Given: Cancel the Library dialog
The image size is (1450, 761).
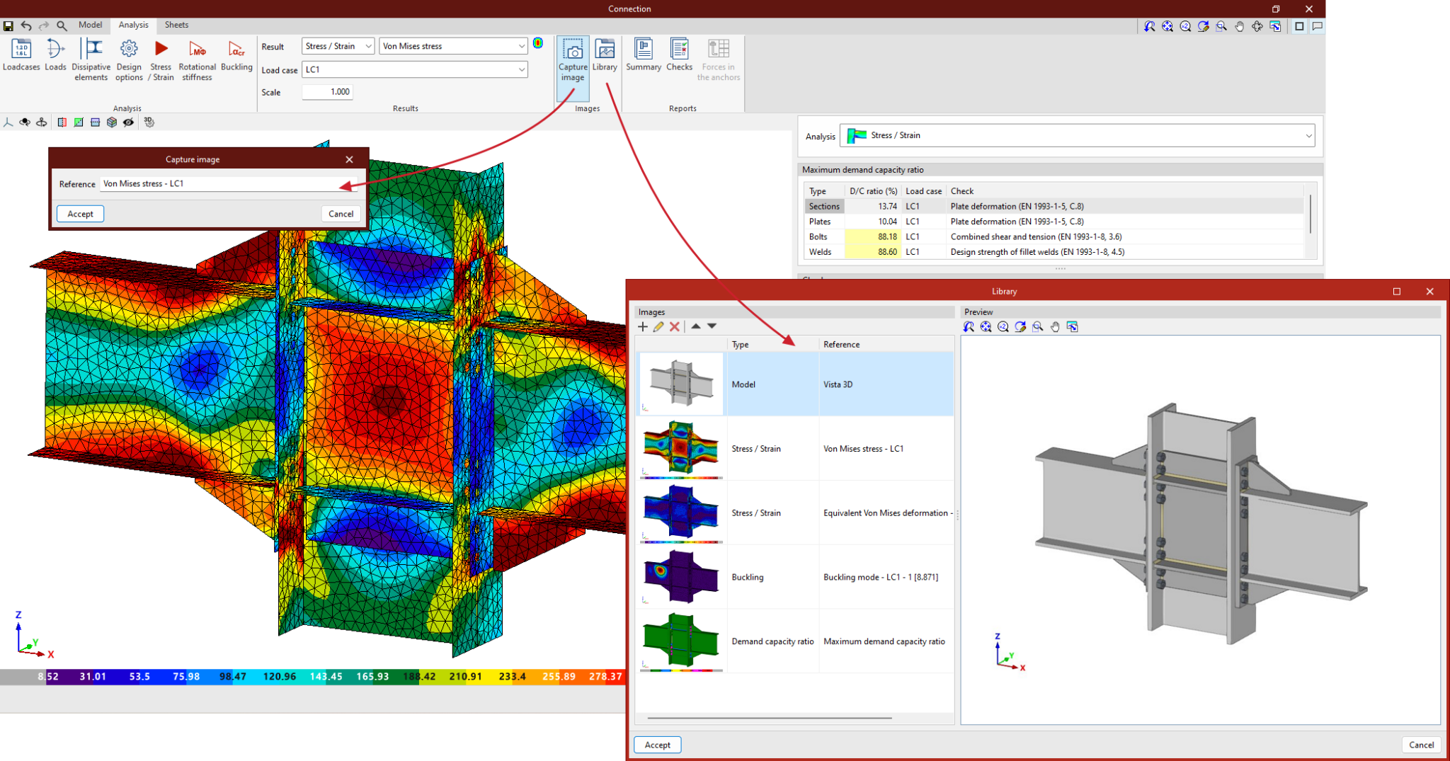Looking at the screenshot, I should [x=1421, y=745].
